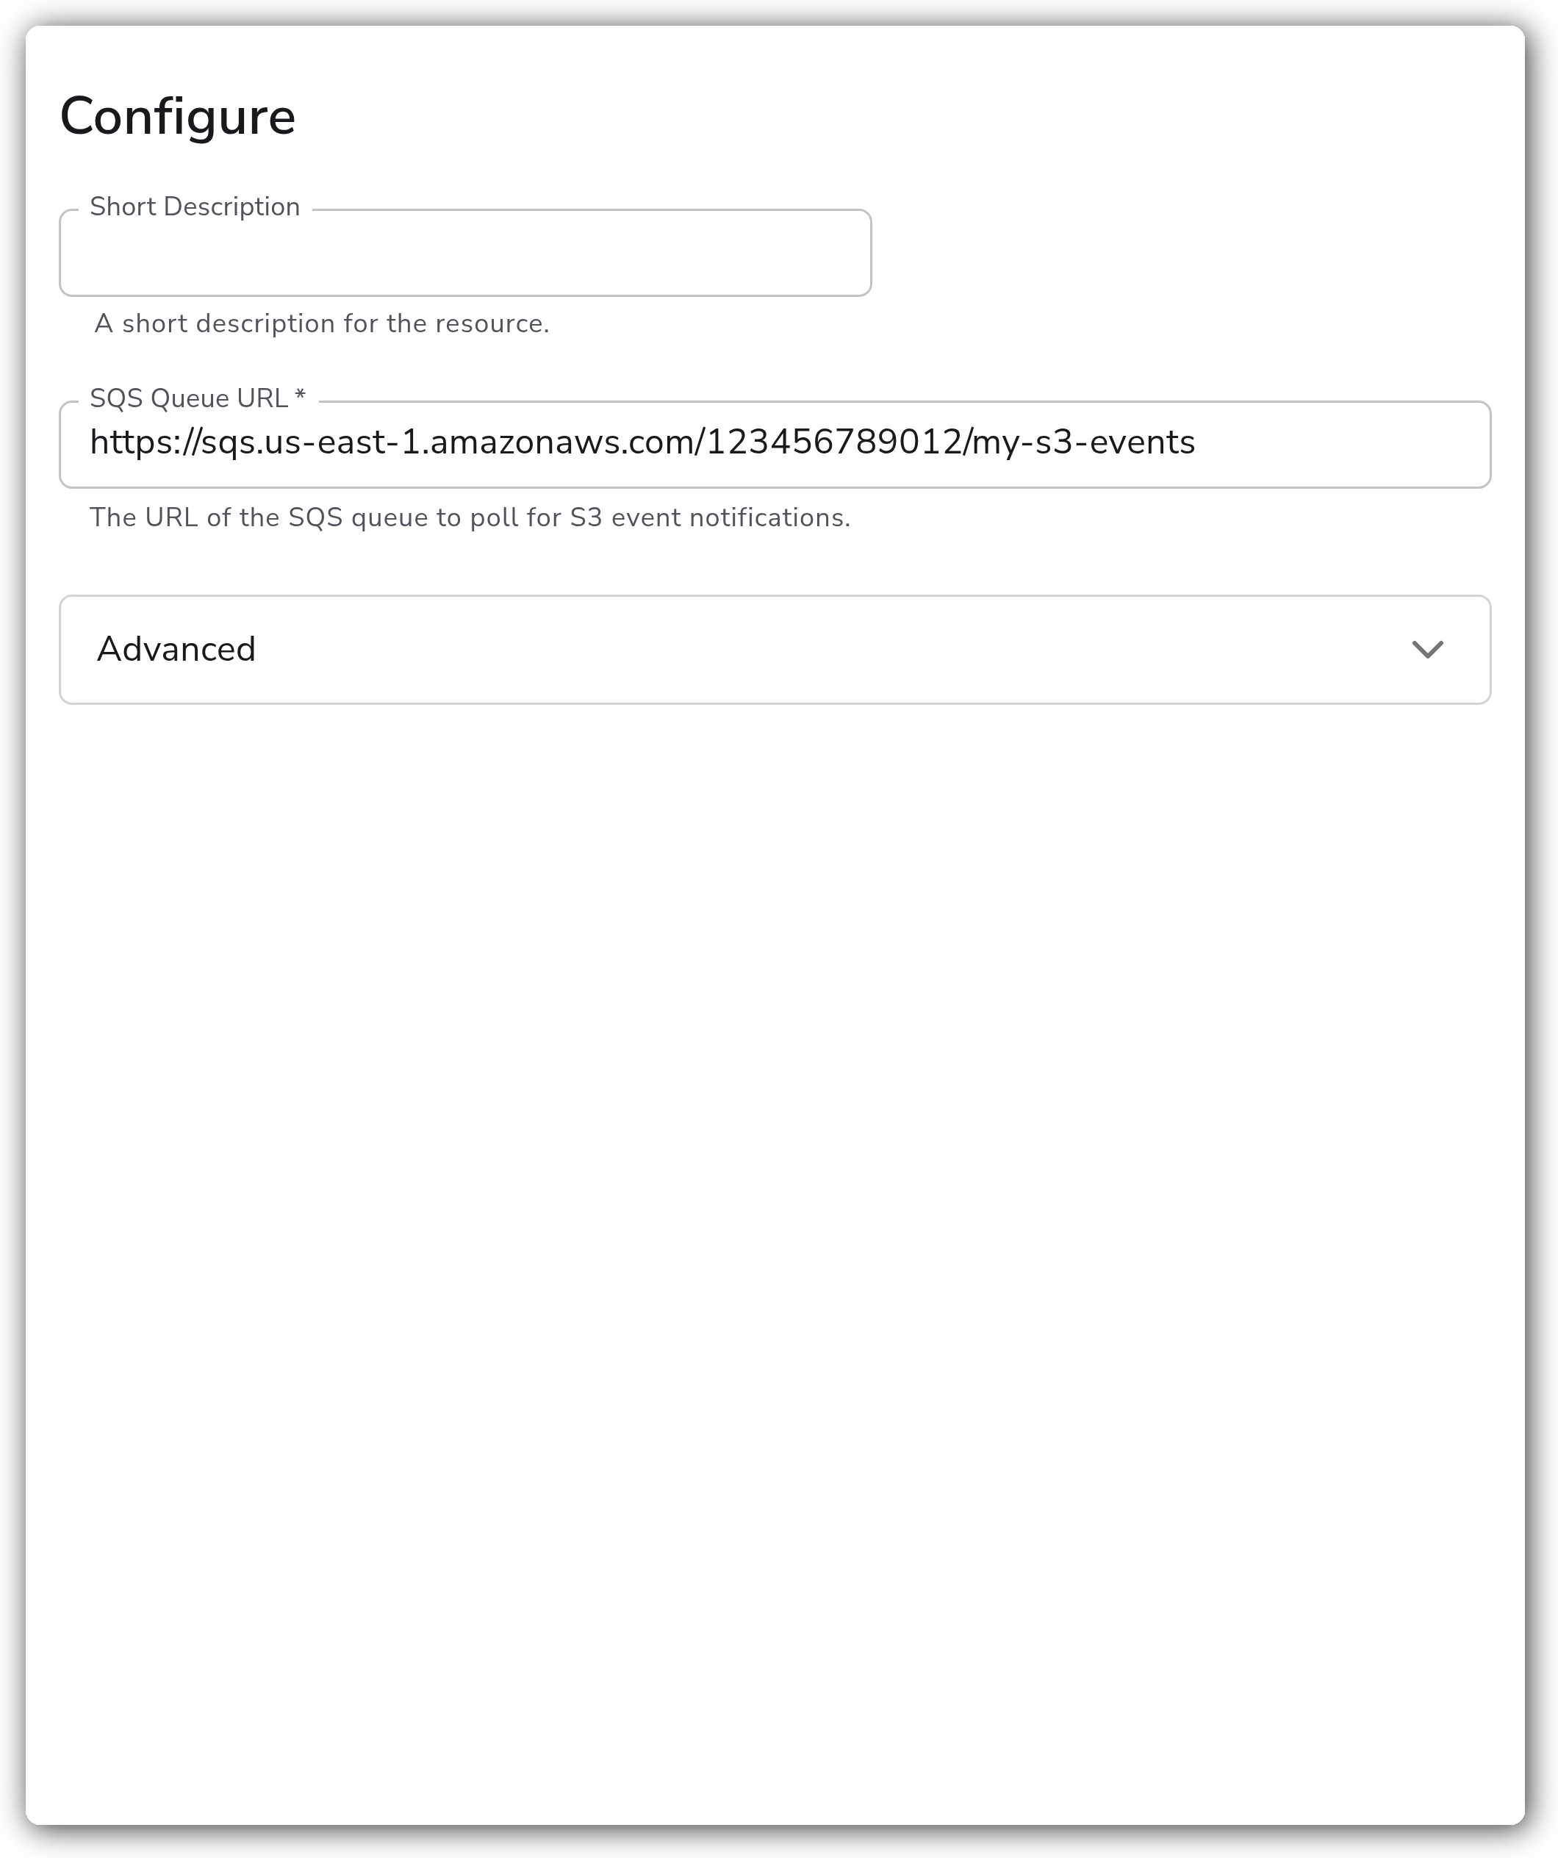The image size is (1558, 1858).
Task: Click the chevron arrow beside Advanced
Action: (1427, 650)
